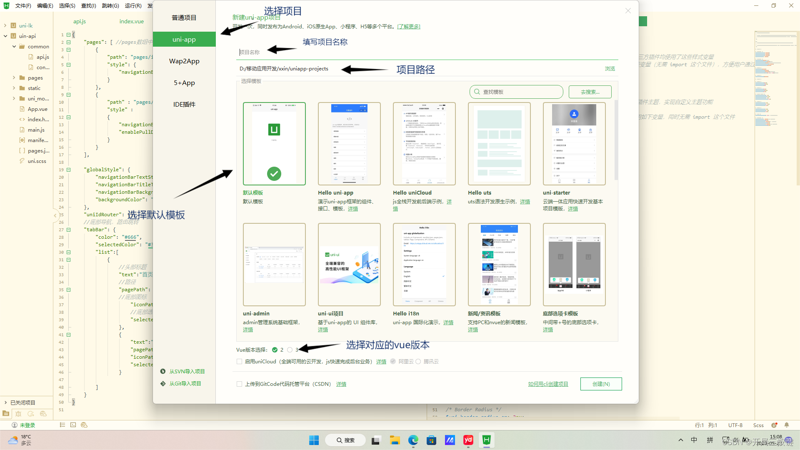Select Vue version 2 radio button

275,350
